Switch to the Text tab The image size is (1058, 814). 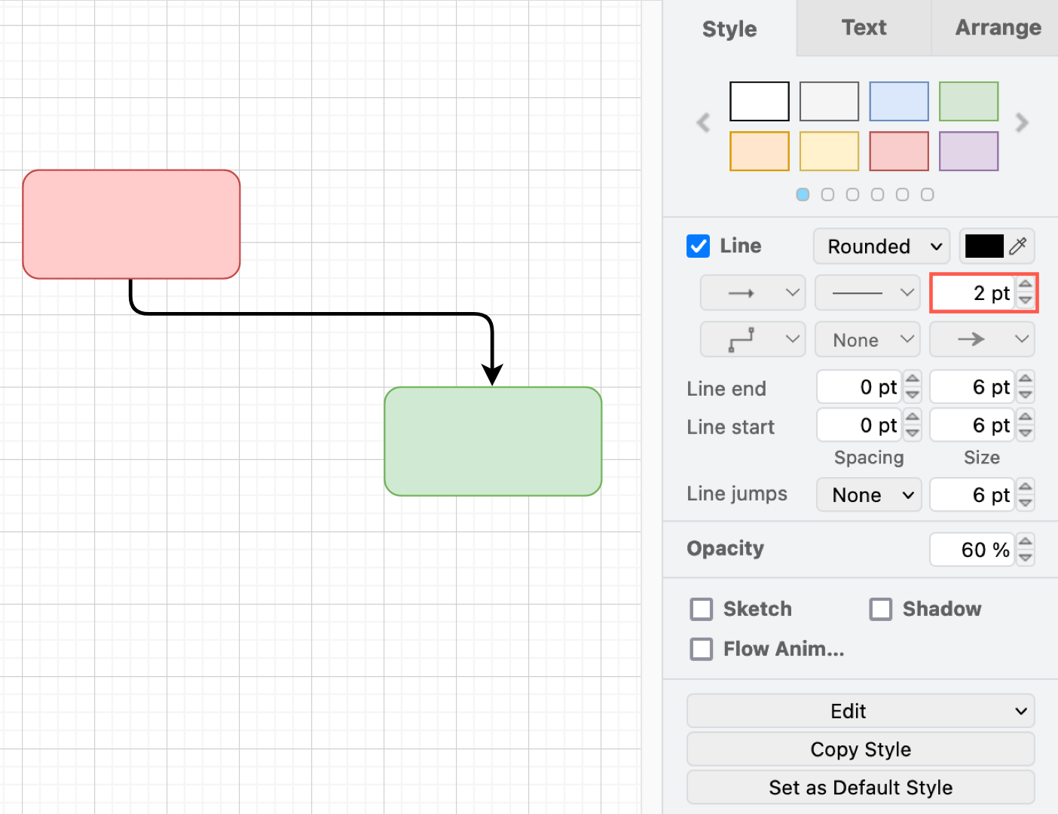click(864, 28)
